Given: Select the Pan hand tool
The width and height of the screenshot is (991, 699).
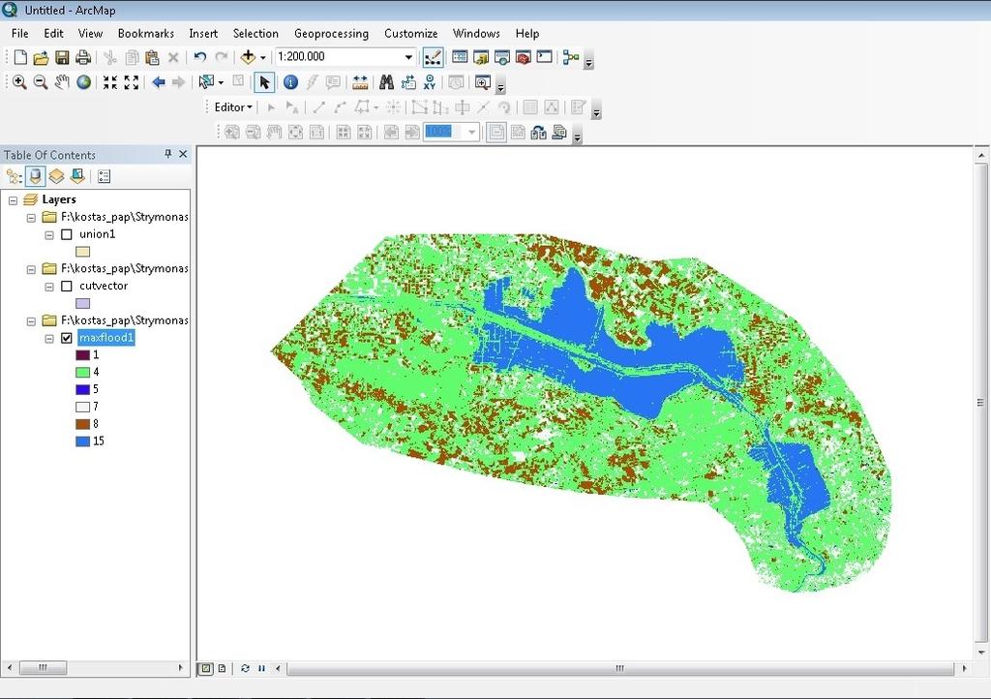Looking at the screenshot, I should coord(62,82).
